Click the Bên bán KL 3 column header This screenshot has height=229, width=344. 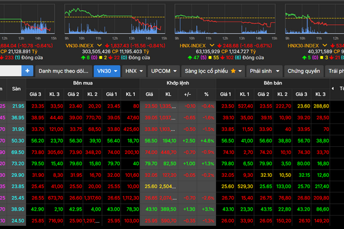(320, 94)
